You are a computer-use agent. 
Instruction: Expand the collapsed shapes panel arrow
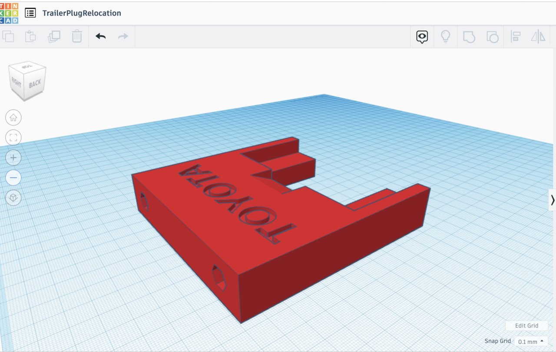click(553, 200)
